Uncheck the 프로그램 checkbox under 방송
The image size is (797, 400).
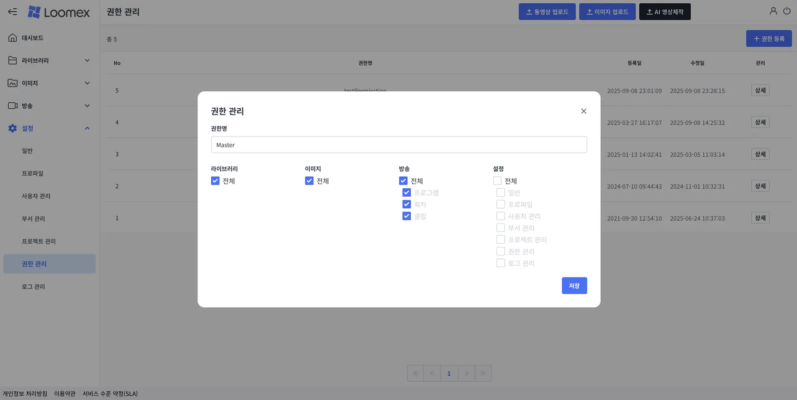click(x=406, y=193)
